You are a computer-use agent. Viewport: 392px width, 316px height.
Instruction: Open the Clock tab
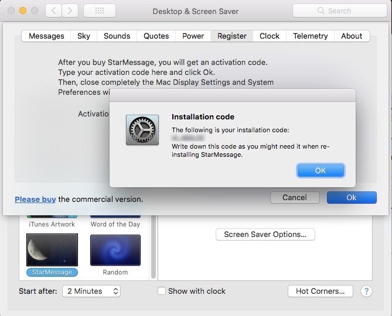tap(270, 36)
